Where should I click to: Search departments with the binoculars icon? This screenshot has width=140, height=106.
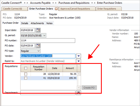pos(79,93)
